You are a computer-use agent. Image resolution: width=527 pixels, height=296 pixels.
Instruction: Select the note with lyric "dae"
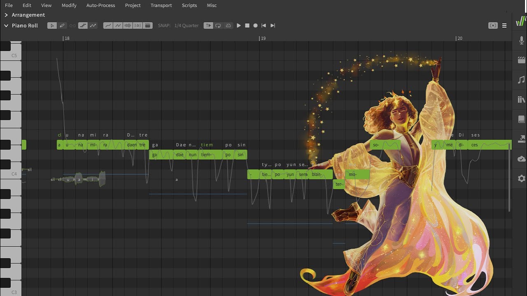(180, 155)
